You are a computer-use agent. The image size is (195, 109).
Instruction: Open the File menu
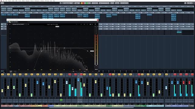4,1
